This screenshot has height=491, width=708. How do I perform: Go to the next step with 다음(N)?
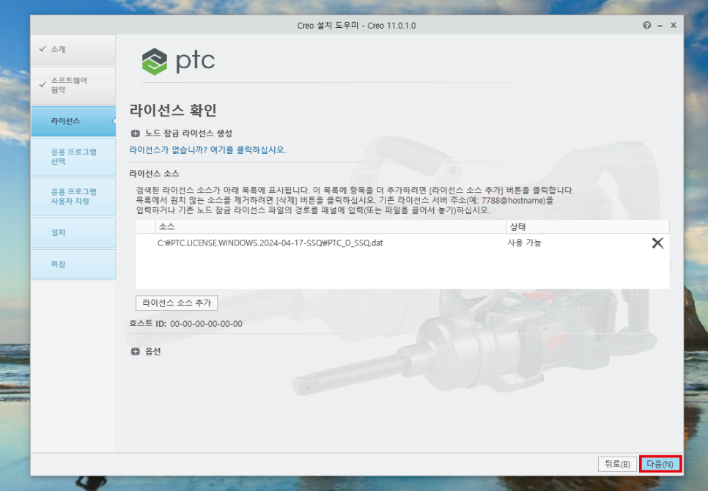pyautogui.click(x=660, y=464)
